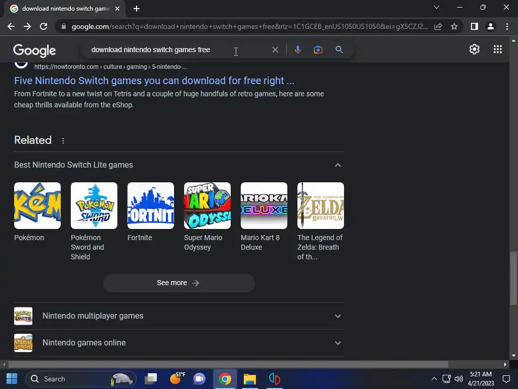This screenshot has width=518, height=389.
Task: Open the Five Nintendo Switch games result
Action: [154, 81]
